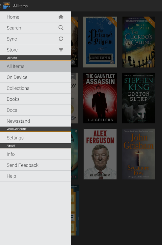Collapse drawer via hamburger icon beside logo
This screenshot has width=162, height=245.
[x=1, y=6]
